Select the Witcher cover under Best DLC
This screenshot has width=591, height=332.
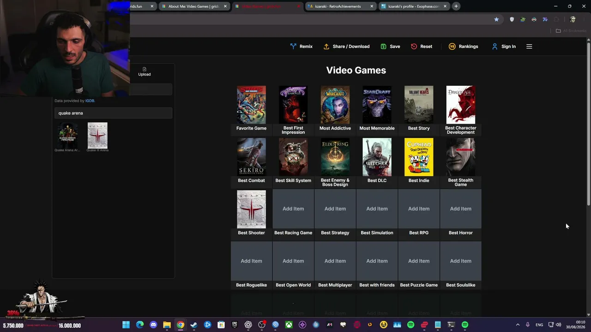click(377, 157)
